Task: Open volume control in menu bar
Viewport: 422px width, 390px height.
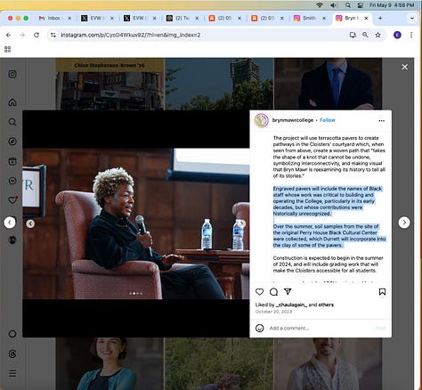Action: click(x=334, y=5)
